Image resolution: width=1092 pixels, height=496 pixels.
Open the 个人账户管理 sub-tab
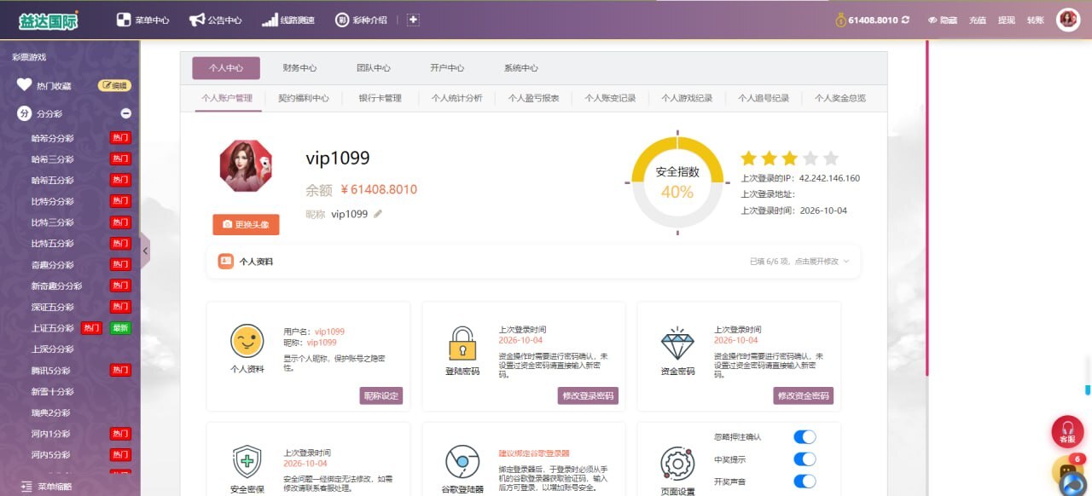pos(227,98)
